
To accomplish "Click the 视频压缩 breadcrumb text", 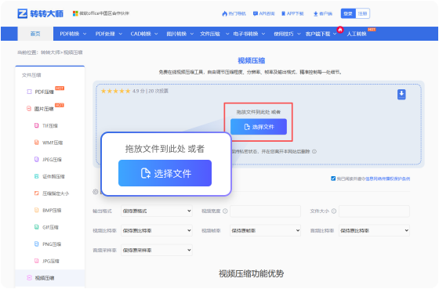I will pyautogui.click(x=73, y=52).
